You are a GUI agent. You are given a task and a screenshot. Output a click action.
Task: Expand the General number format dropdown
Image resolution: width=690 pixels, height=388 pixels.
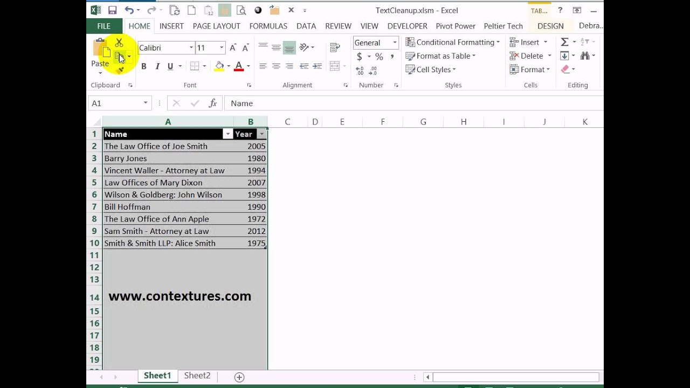[395, 43]
